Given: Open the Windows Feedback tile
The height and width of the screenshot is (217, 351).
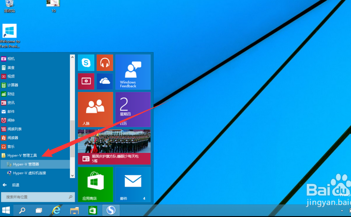Looking at the screenshot, I should coord(133,72).
